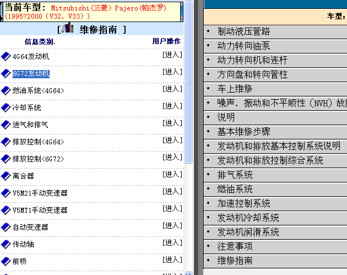Click the 信息类别 column header

click(x=40, y=41)
